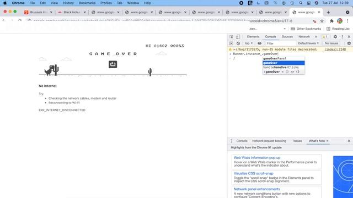Select handleGameOverClicks suggestion

coord(284,67)
